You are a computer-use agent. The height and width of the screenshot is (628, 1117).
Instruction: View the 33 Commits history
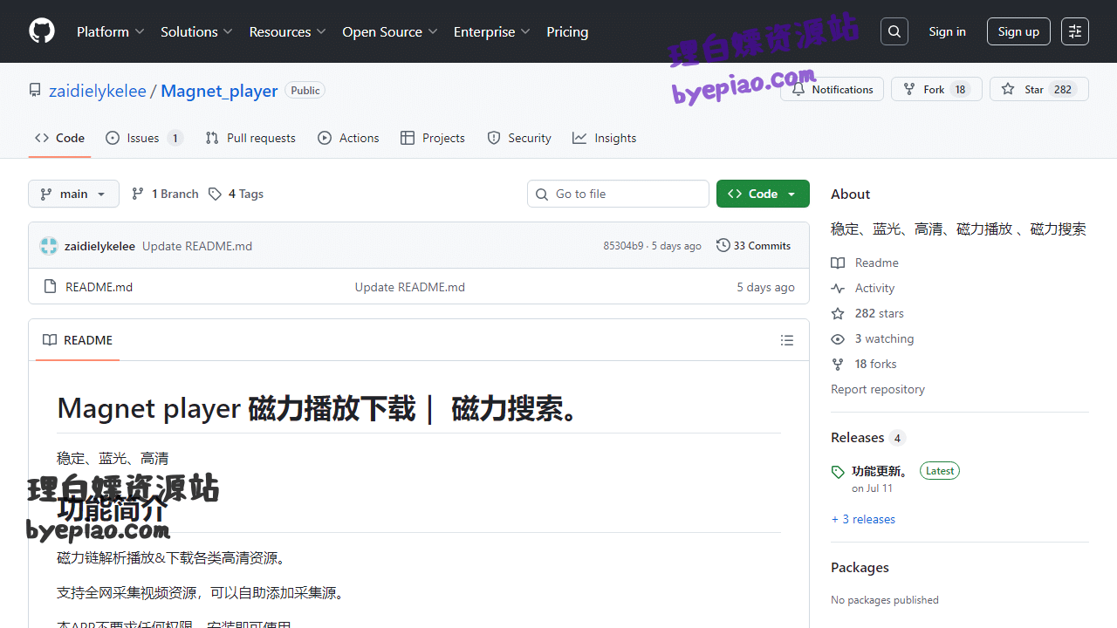click(753, 246)
